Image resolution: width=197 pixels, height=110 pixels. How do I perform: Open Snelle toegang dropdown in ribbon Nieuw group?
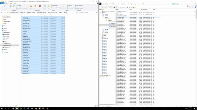tap(55, 7)
